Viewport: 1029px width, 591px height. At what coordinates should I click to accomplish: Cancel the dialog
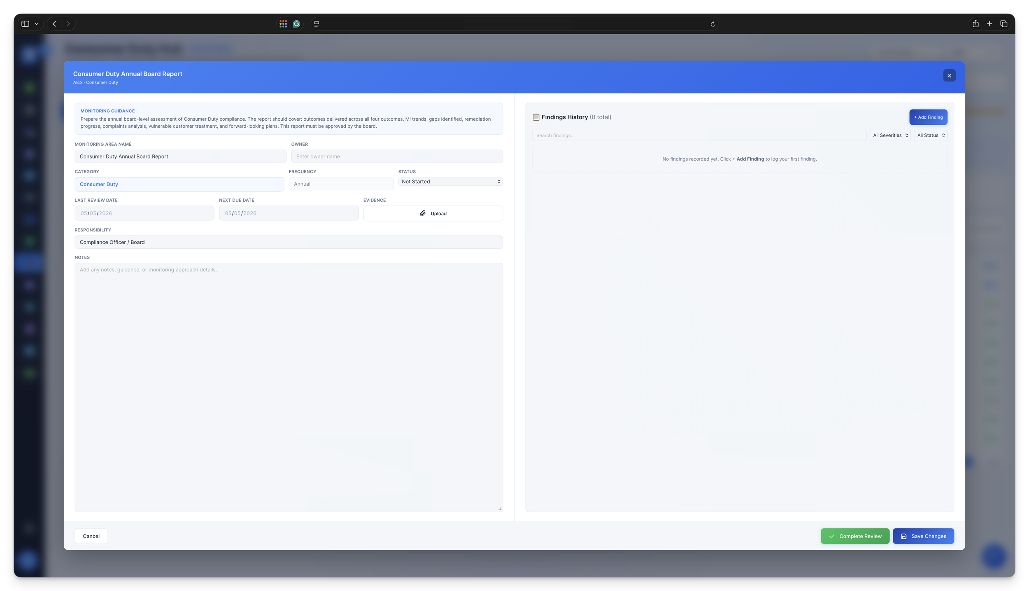pyautogui.click(x=91, y=536)
